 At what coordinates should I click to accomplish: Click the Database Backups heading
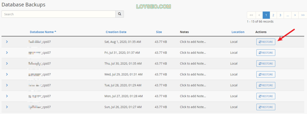(x=24, y=5)
